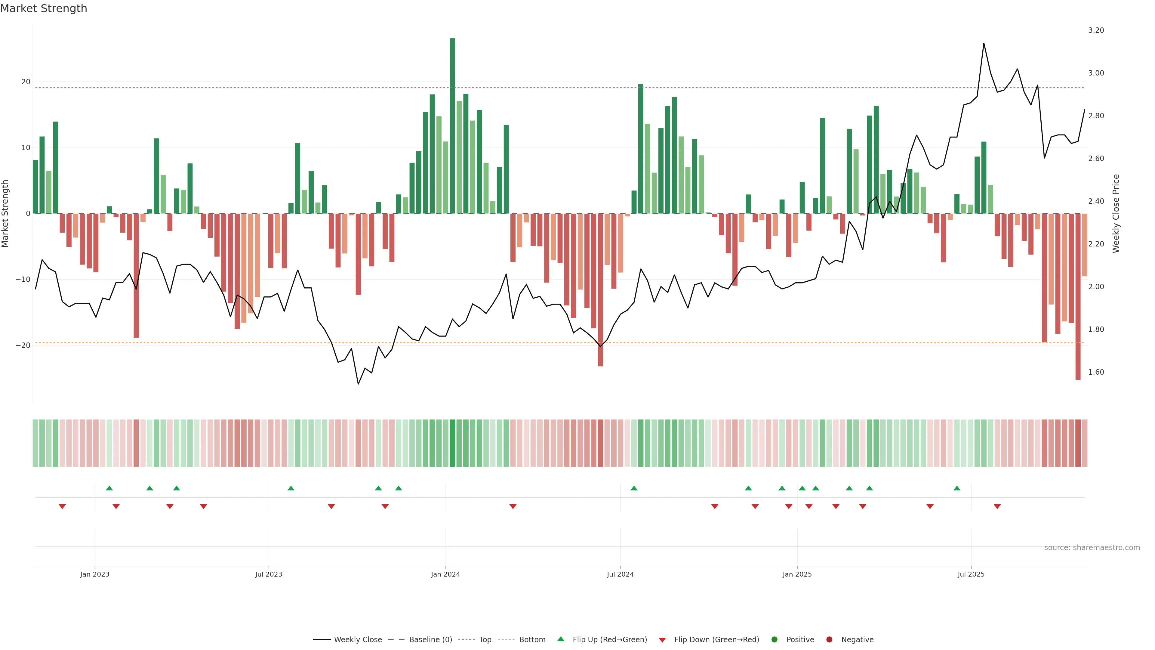Click the first red flip-down triangle marker

[x=62, y=506]
